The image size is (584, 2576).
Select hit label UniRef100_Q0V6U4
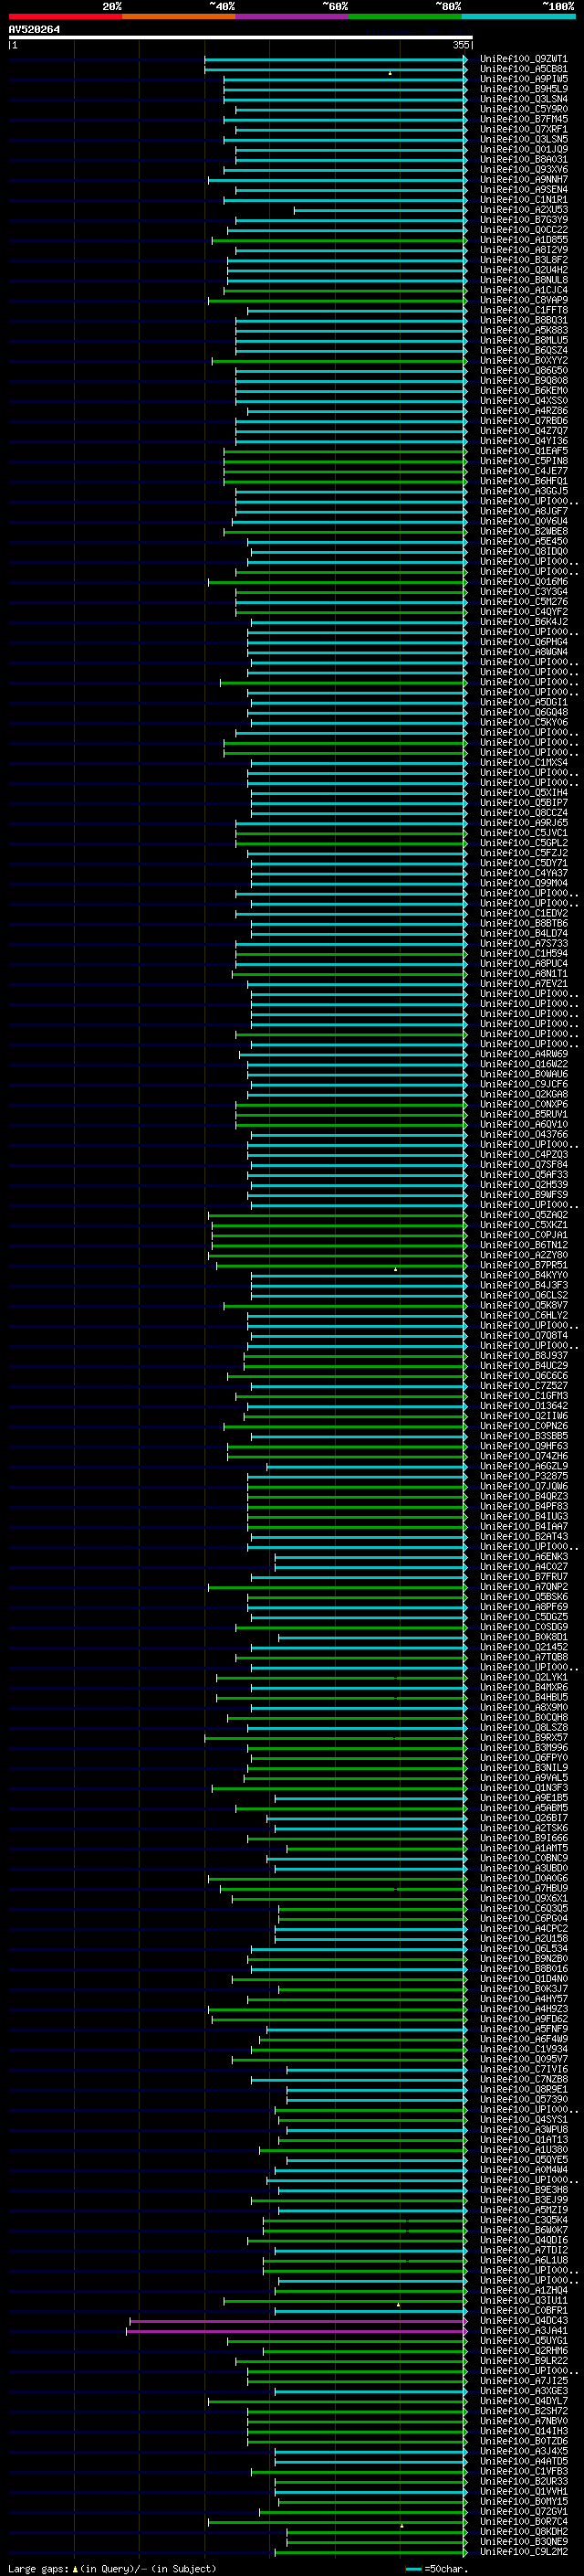tap(523, 521)
